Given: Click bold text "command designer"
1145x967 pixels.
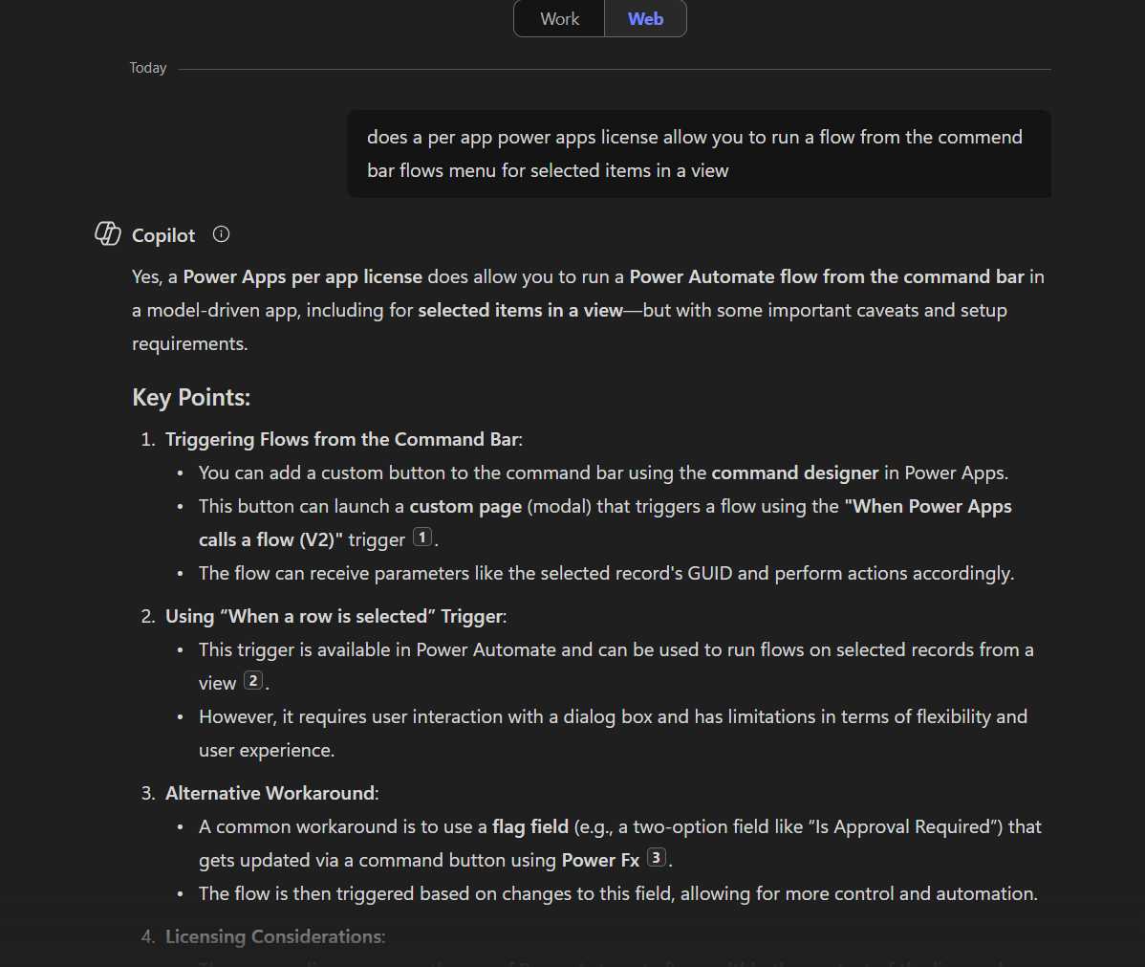Looking at the screenshot, I should (794, 473).
